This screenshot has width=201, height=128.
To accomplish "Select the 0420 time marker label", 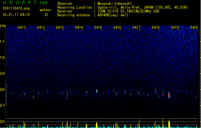I will 194,28.
